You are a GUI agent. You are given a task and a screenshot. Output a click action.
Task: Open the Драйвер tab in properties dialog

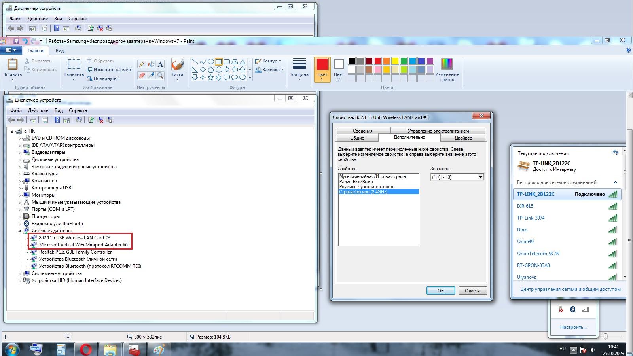[463, 138]
